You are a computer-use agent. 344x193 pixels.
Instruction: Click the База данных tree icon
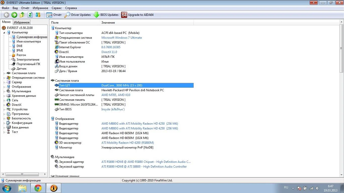[x=9, y=127]
